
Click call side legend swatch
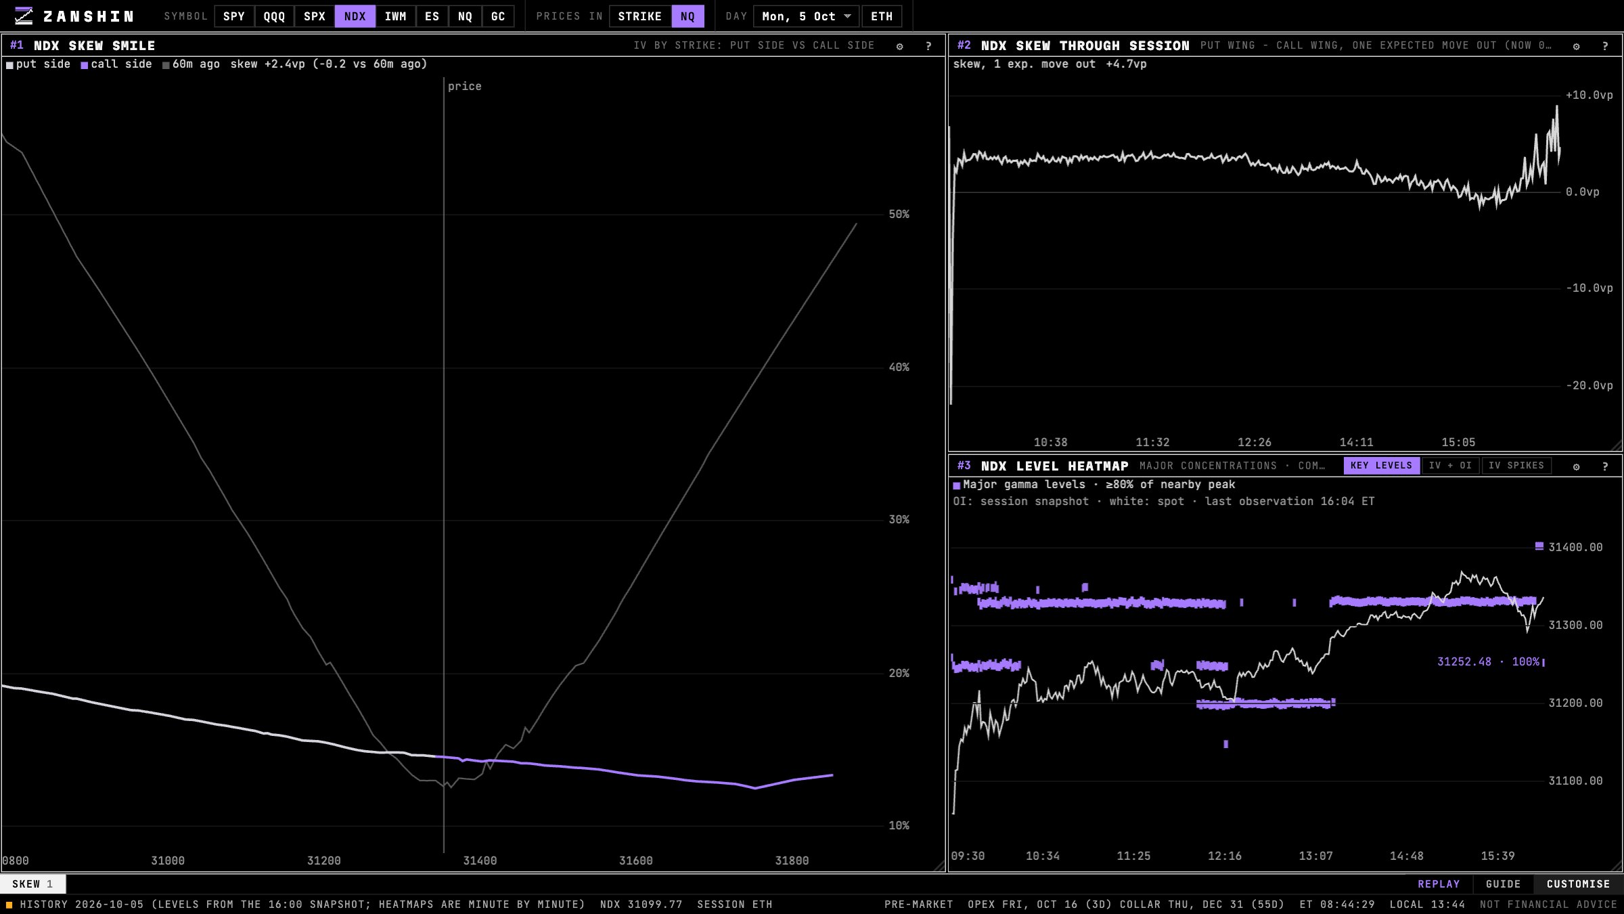(x=85, y=66)
